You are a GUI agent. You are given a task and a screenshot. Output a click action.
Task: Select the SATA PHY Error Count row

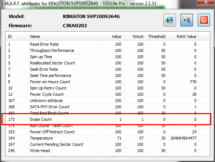[107, 107]
